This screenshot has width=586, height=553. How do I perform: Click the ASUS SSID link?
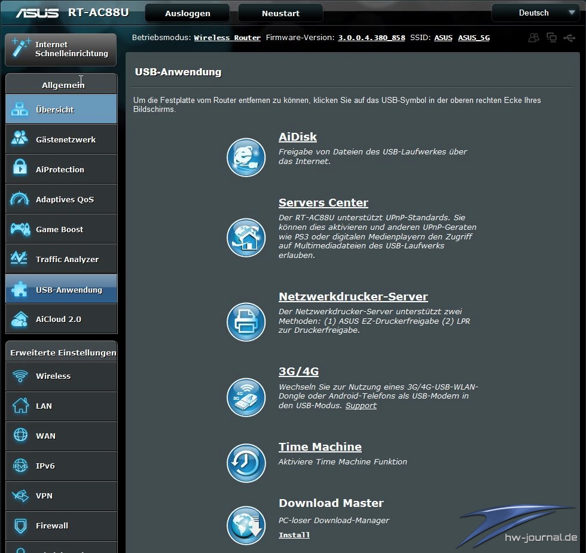[443, 38]
